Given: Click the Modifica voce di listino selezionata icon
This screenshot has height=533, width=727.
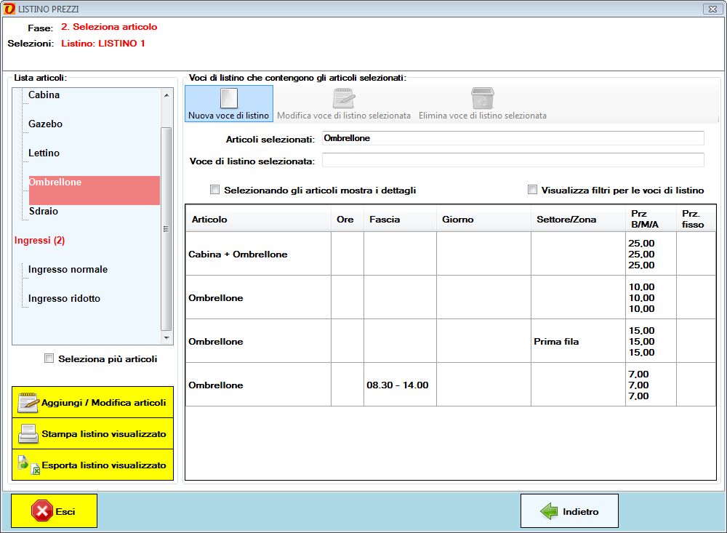Looking at the screenshot, I should tap(344, 98).
